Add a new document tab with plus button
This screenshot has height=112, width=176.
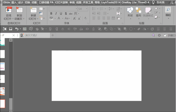click(x=53, y=35)
